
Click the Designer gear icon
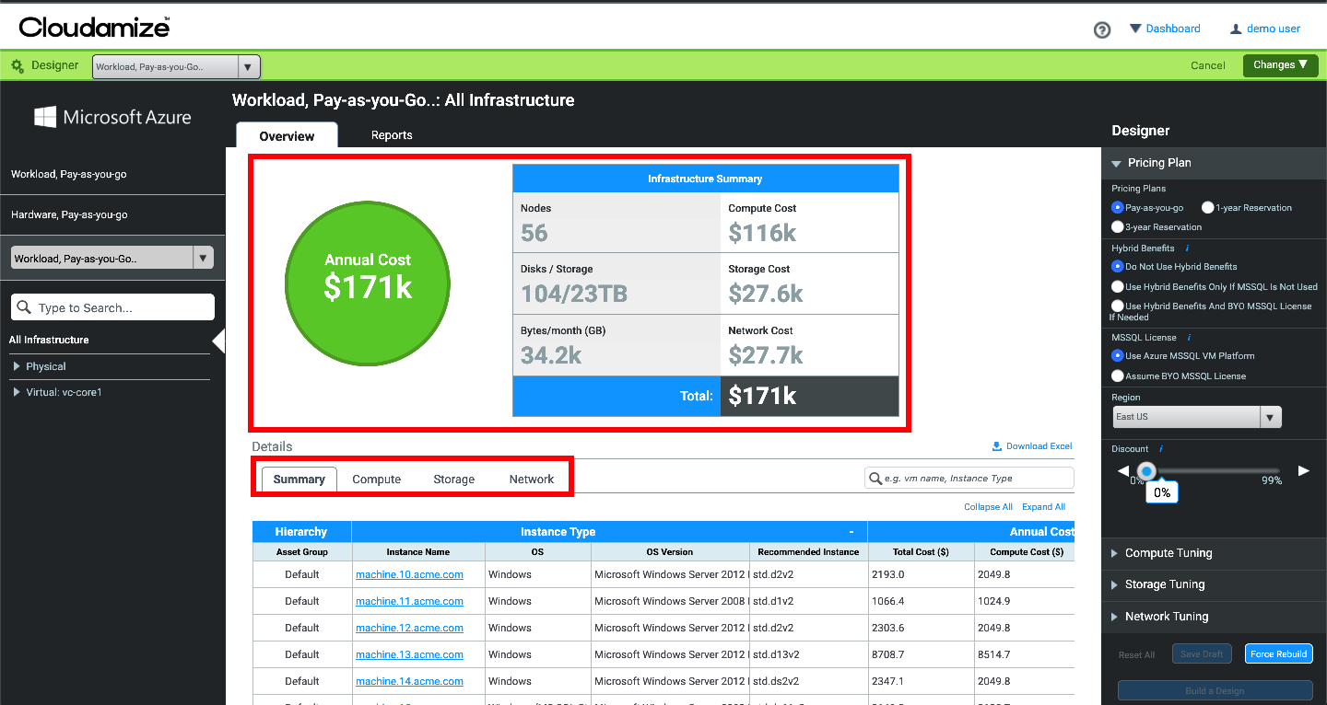(17, 65)
